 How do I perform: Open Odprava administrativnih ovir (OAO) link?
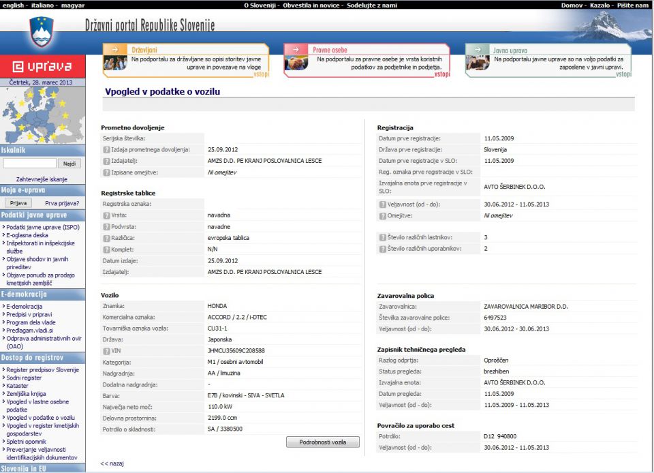point(44,342)
